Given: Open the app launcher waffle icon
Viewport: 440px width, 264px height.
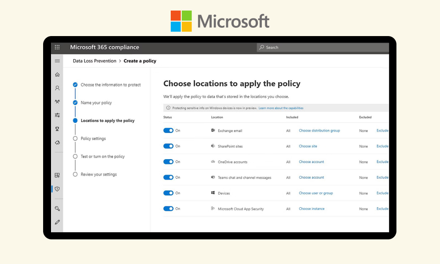Looking at the screenshot, I should [x=57, y=47].
